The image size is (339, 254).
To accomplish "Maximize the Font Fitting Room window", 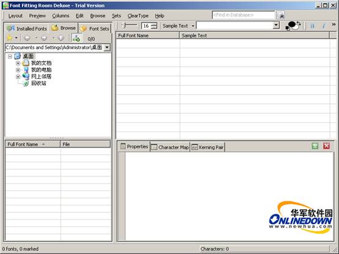I will point(325,6).
